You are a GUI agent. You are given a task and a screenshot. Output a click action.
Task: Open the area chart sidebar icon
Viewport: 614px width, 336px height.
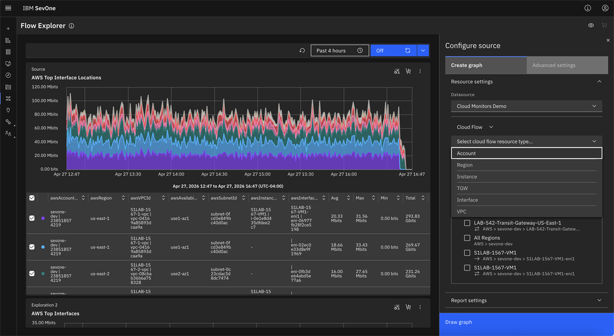pyautogui.click(x=8, y=87)
